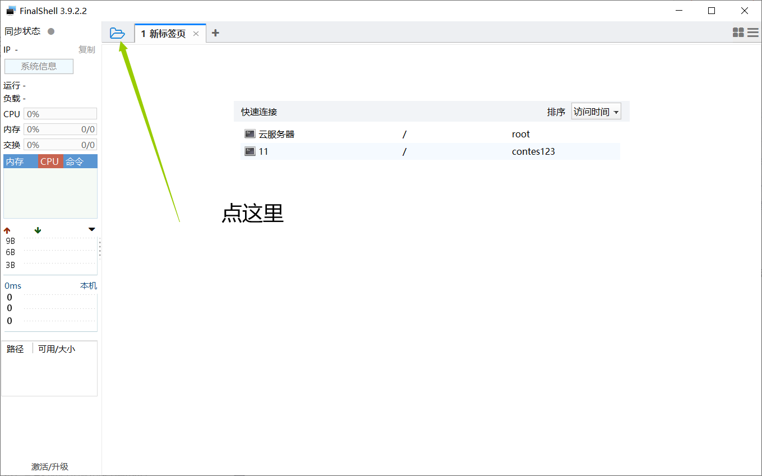
Task: Click the FinalShell title bar app icon
Action: coord(11,11)
